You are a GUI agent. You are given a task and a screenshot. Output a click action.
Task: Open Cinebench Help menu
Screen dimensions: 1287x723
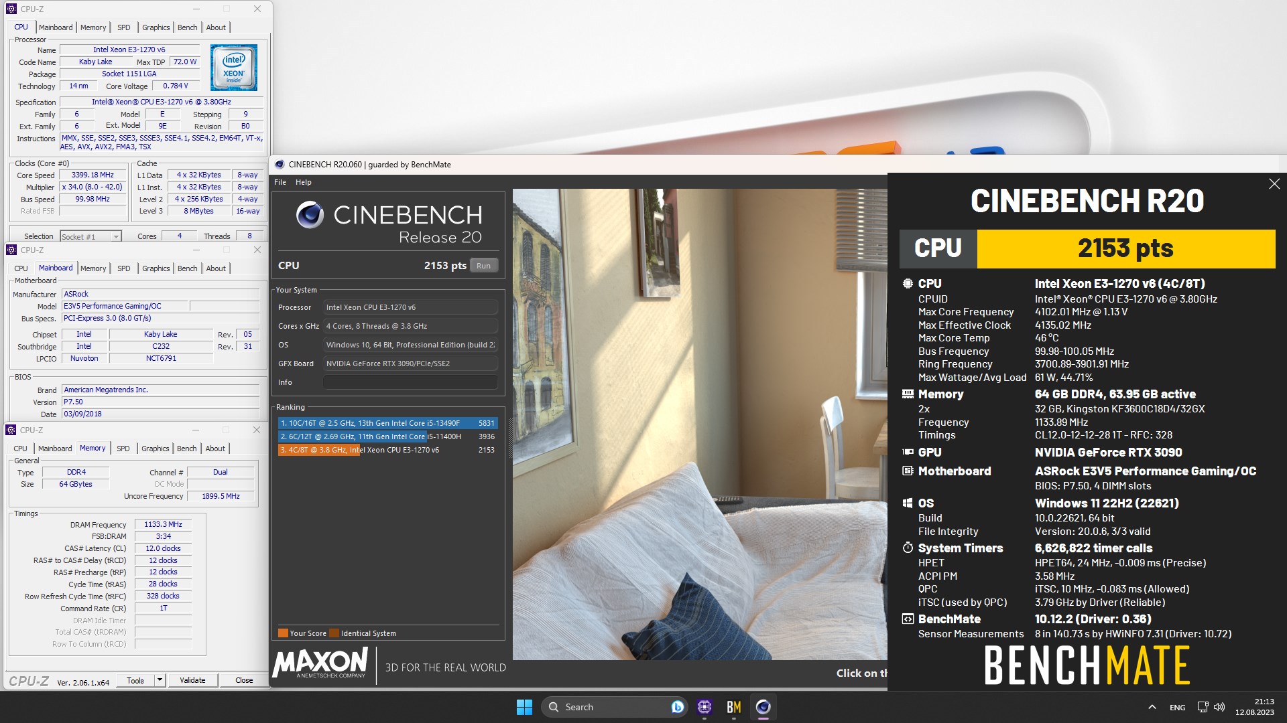point(304,182)
